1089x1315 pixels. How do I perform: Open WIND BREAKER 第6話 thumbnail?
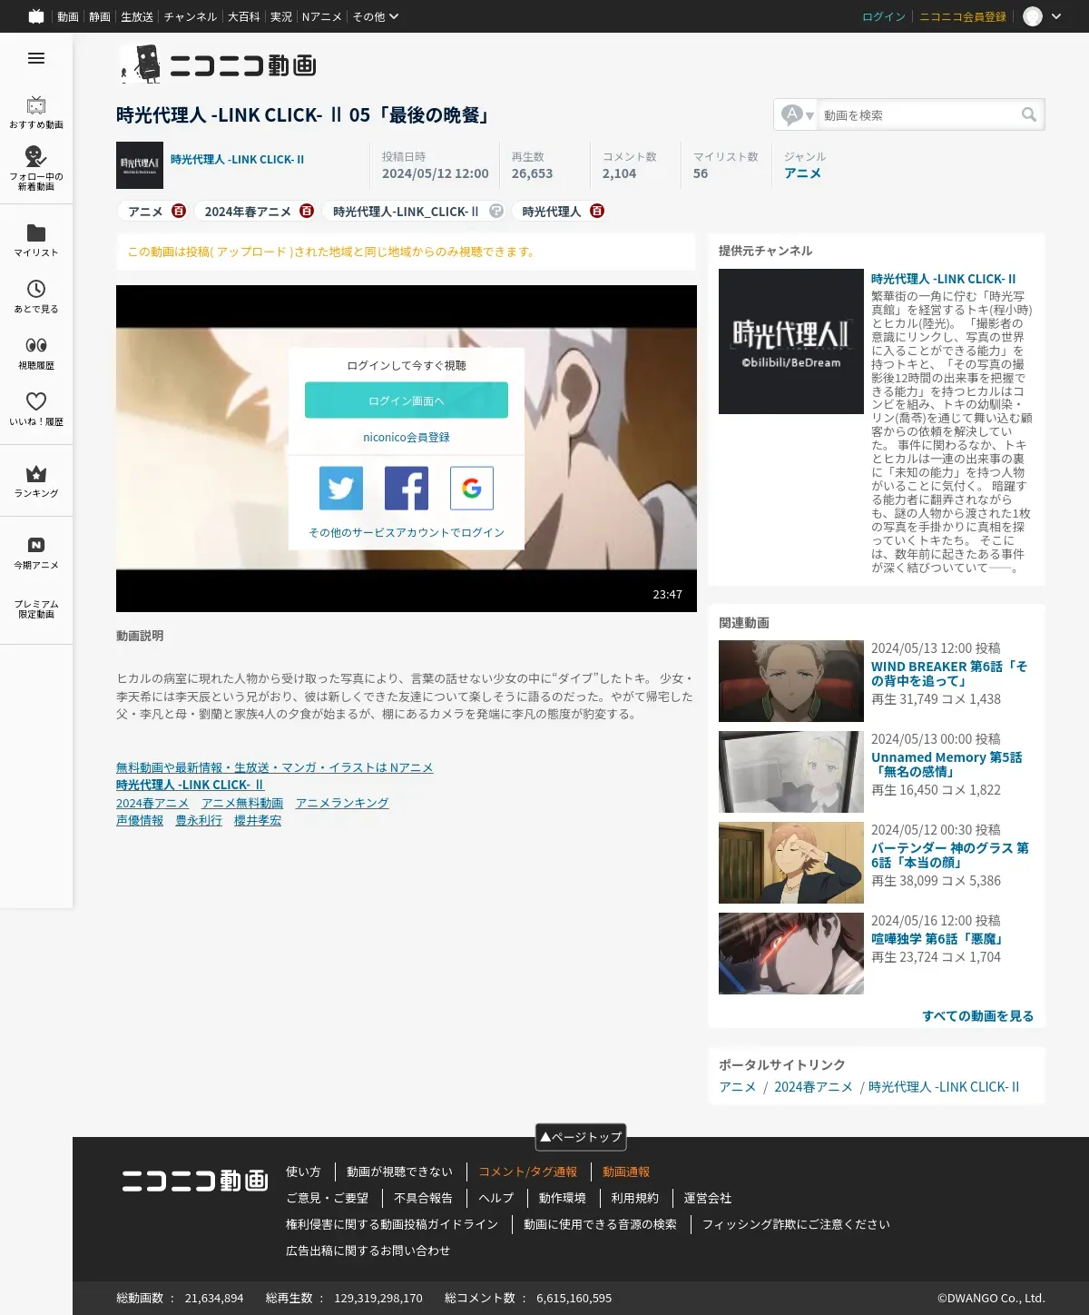pyautogui.click(x=791, y=681)
